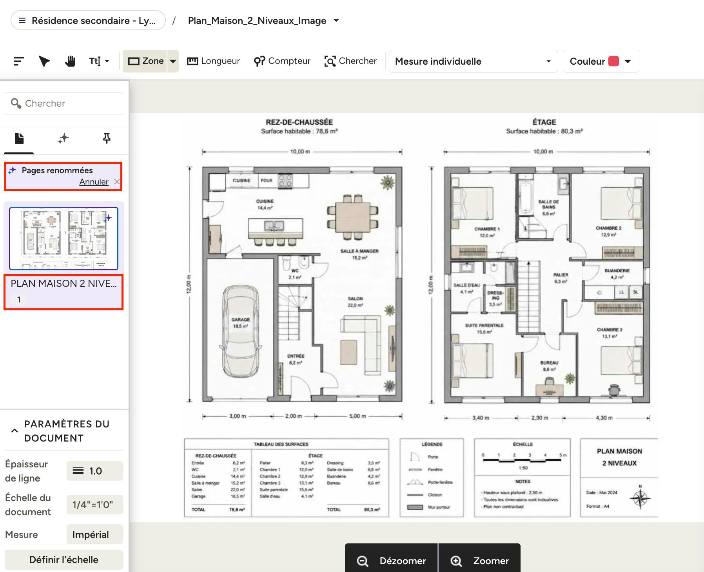Viewport: 704px width, 572px height.
Task: Expand the Zone tool dropdown arrow
Action: pos(173,61)
